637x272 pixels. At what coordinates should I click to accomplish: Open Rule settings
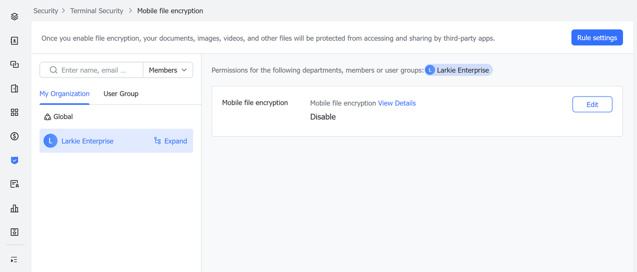pos(597,37)
